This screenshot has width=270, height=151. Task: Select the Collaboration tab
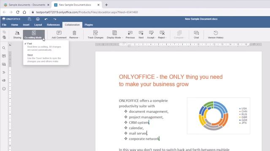click(72, 25)
